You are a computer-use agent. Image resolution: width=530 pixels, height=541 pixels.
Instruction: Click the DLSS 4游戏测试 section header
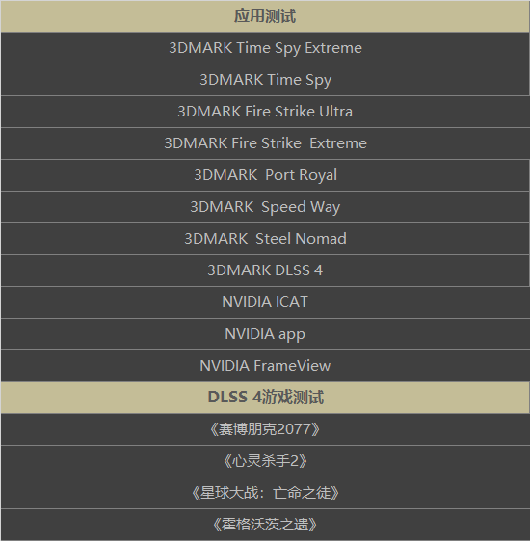(x=265, y=398)
